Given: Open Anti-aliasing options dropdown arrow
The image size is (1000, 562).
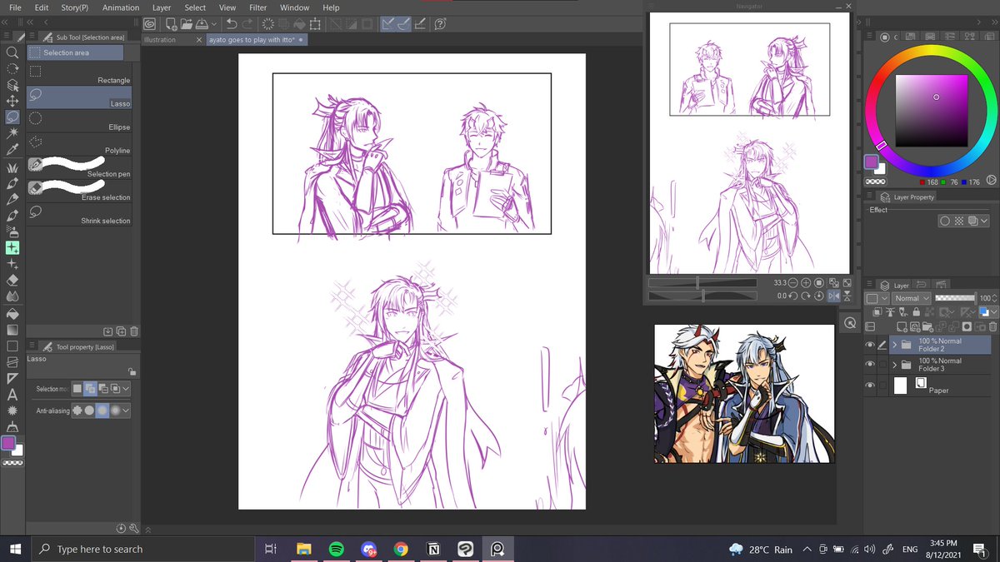Looking at the screenshot, I should [x=127, y=410].
